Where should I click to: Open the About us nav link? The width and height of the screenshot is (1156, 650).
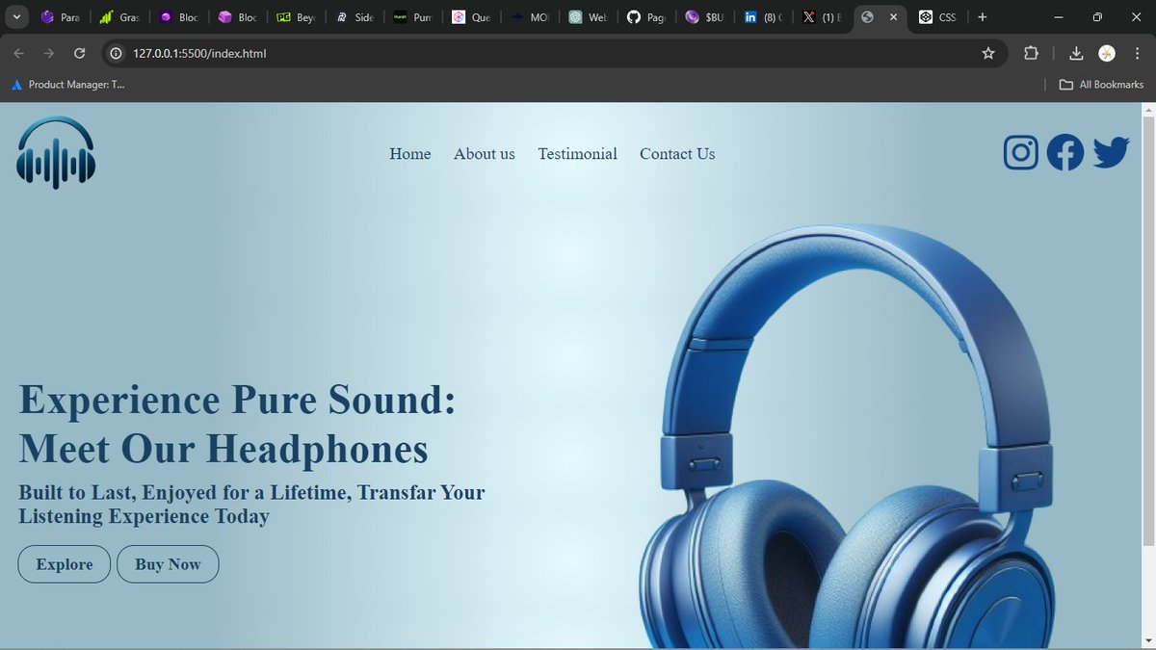coord(485,154)
